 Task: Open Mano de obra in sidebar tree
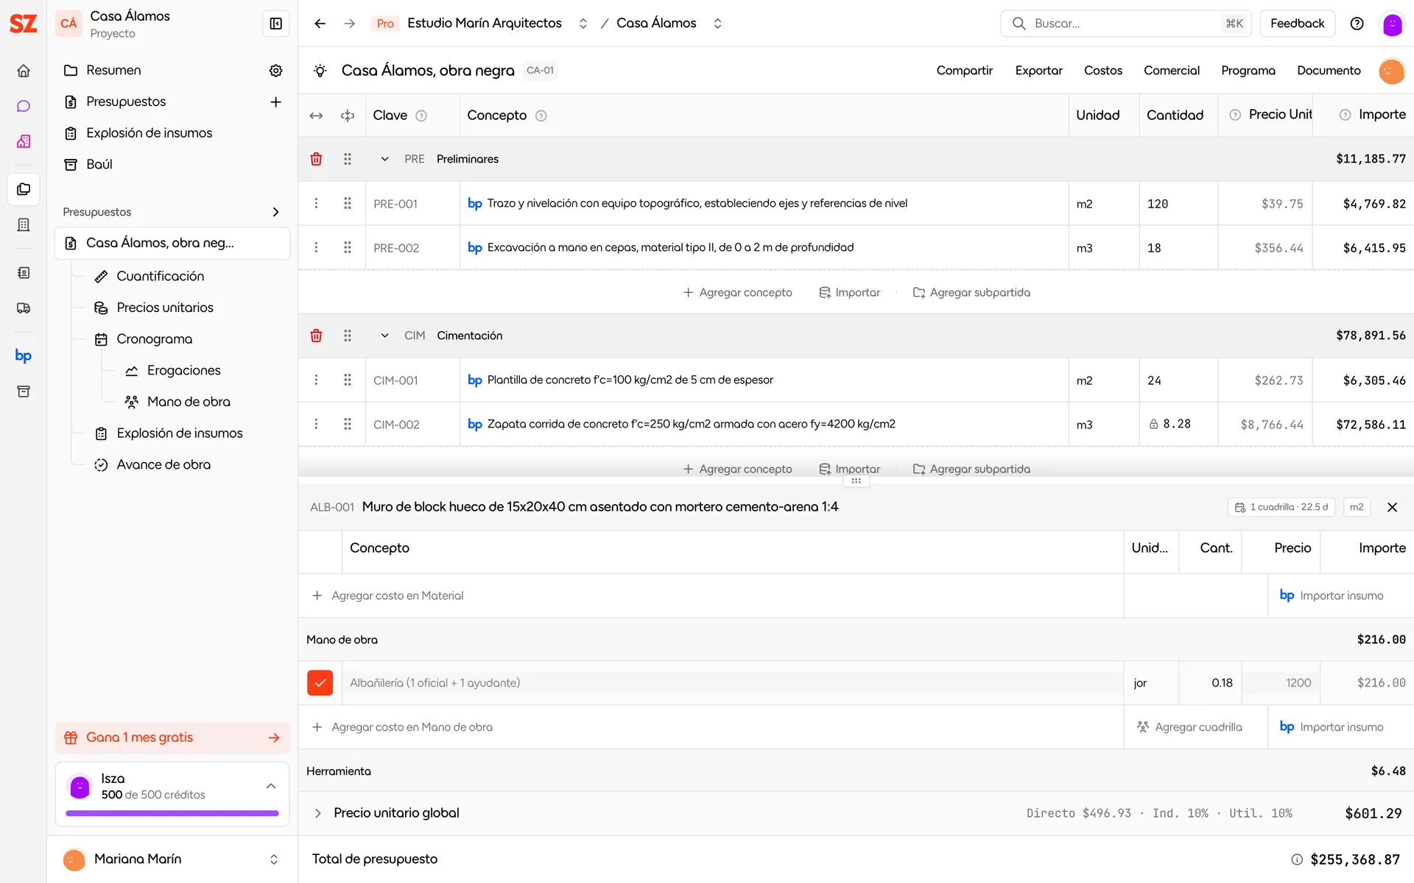[x=189, y=402]
